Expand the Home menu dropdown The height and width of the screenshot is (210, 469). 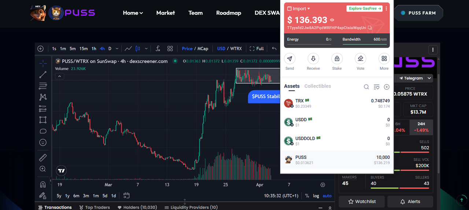point(133,13)
